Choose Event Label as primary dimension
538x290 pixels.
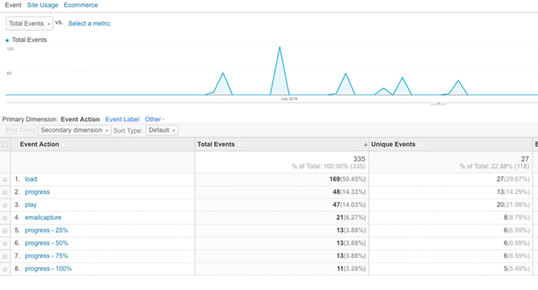(122, 119)
